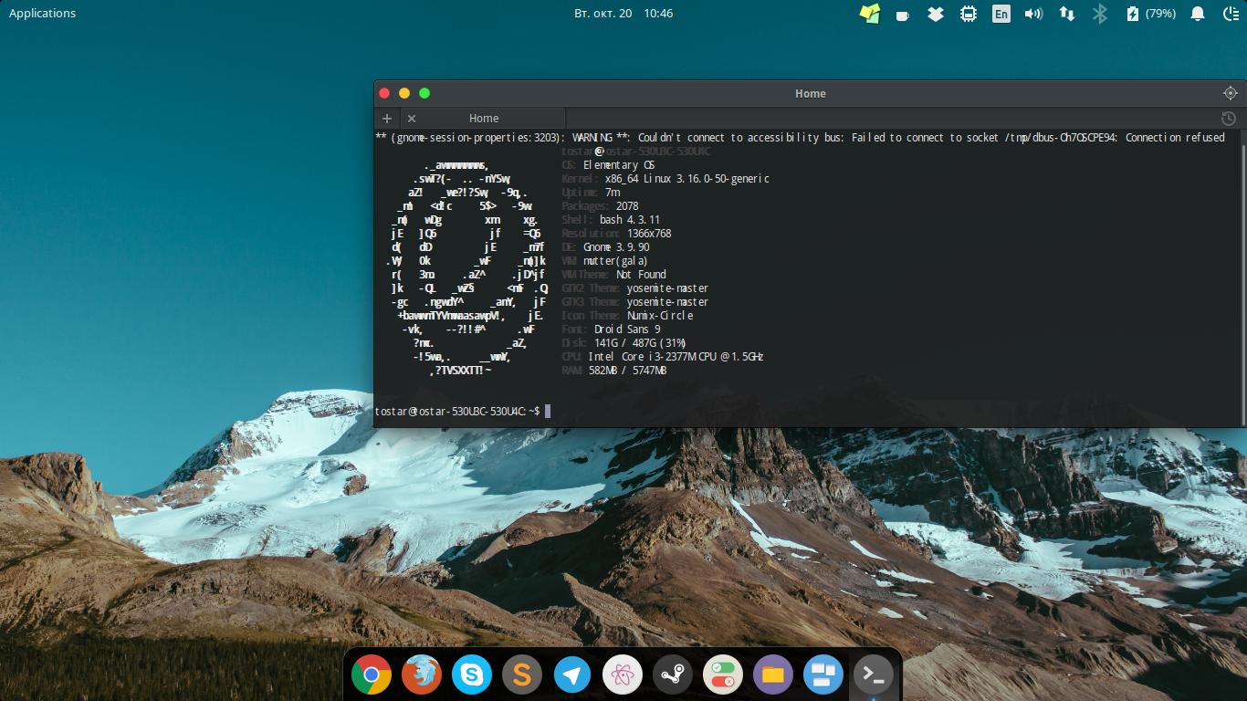Maximize the terminal with green button
Image resolution: width=1247 pixels, height=701 pixels.
point(424,93)
